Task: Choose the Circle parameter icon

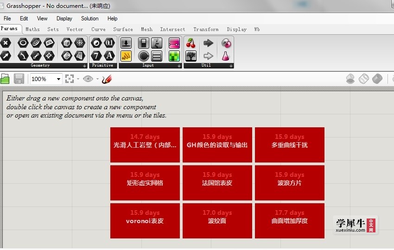Action: pos(23,43)
